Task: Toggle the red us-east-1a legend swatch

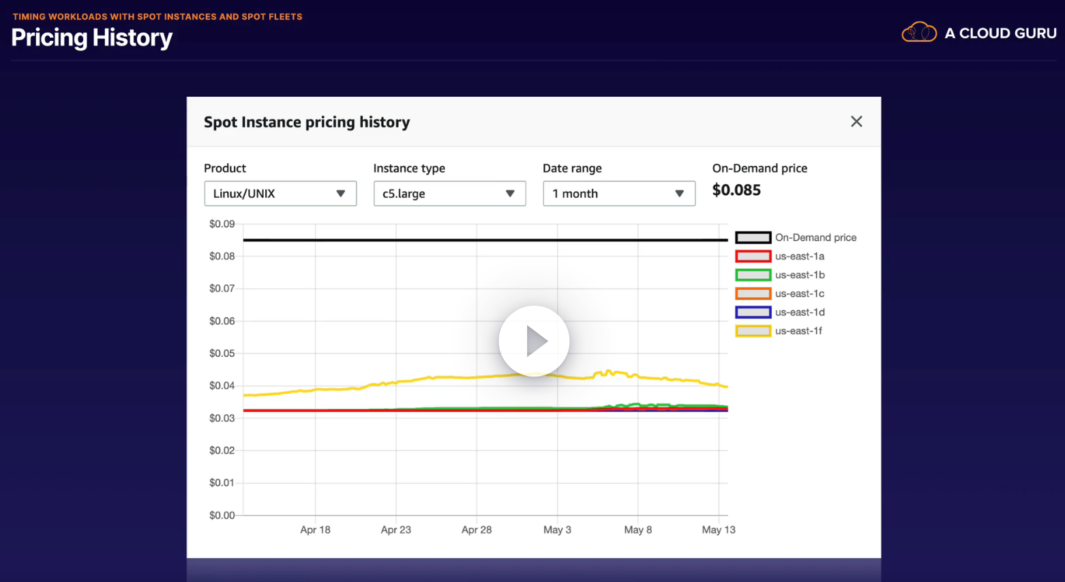Action: [753, 257]
